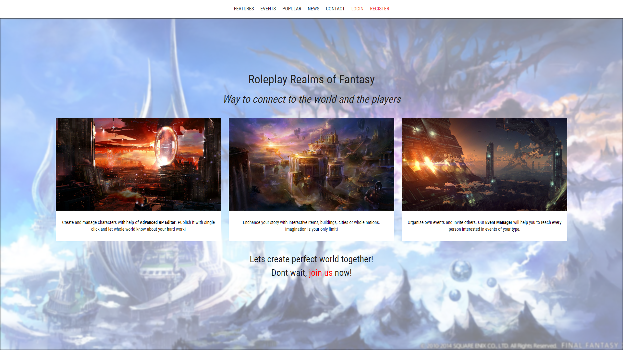Click the red 'join us' link
The height and width of the screenshot is (350, 623).
point(321,273)
